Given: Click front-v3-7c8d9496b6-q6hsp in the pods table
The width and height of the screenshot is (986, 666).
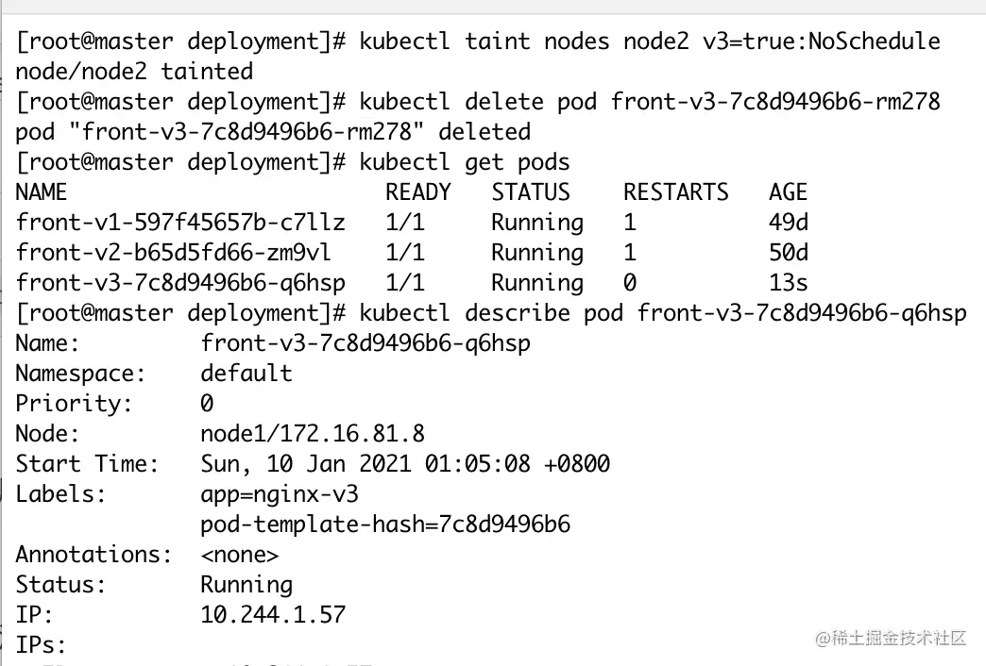Looking at the screenshot, I should click(180, 283).
